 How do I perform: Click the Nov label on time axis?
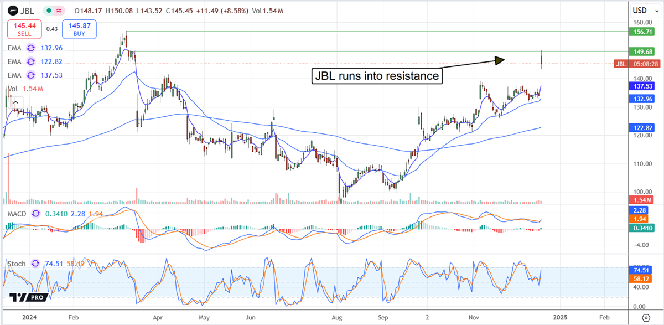(x=474, y=318)
